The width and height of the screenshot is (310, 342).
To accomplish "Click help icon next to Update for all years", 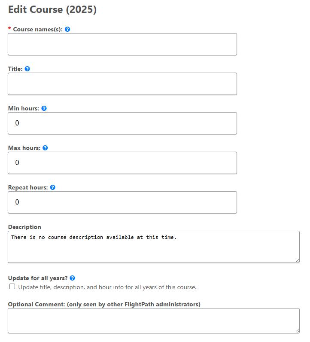I will (72, 278).
